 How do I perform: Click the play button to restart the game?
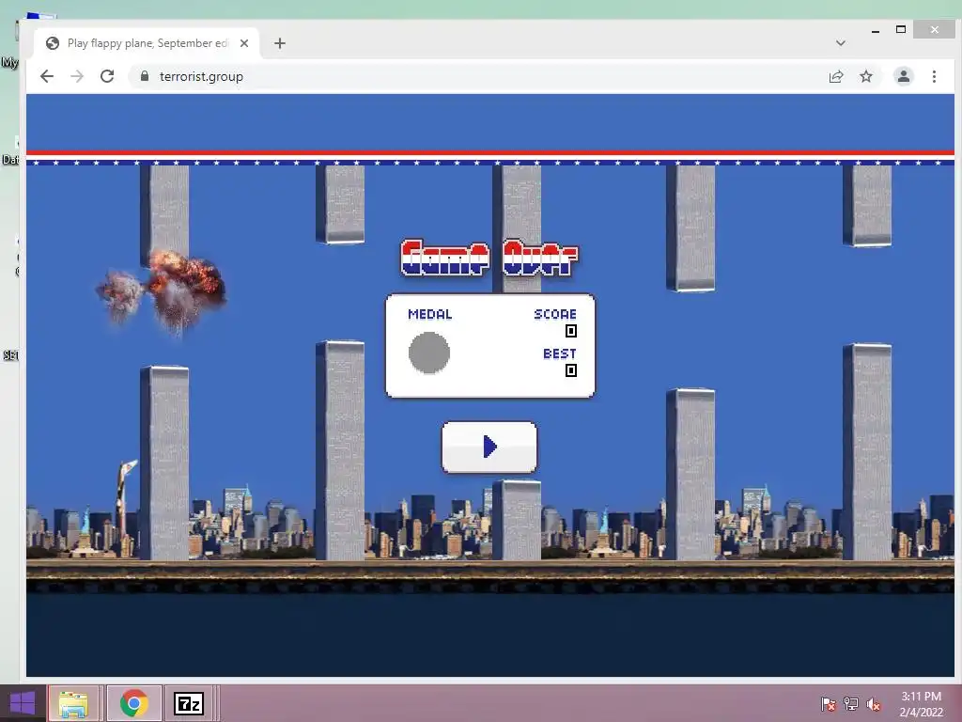(x=489, y=447)
